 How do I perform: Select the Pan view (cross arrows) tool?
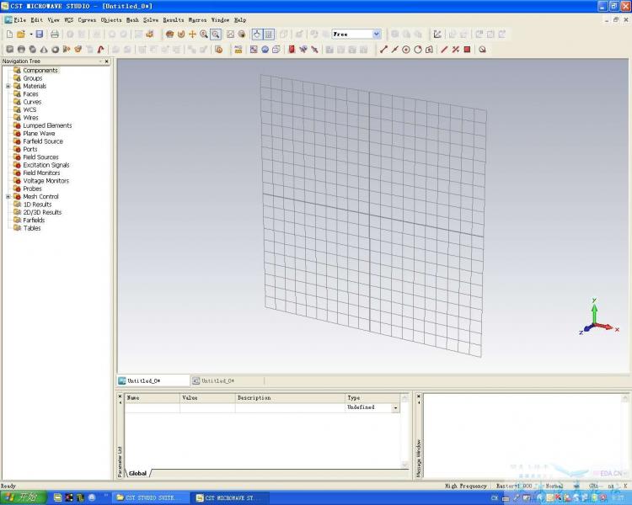tap(192, 35)
